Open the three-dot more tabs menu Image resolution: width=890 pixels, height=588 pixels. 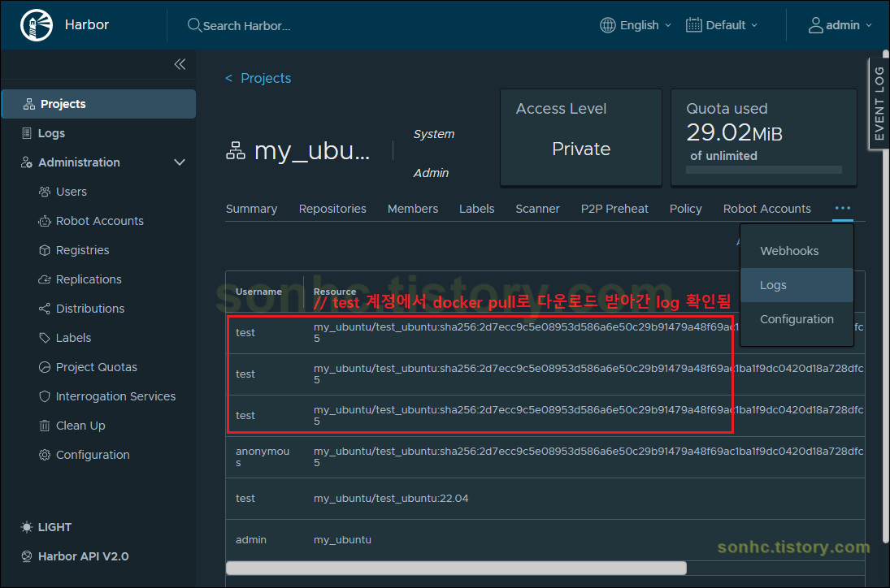[x=843, y=209]
